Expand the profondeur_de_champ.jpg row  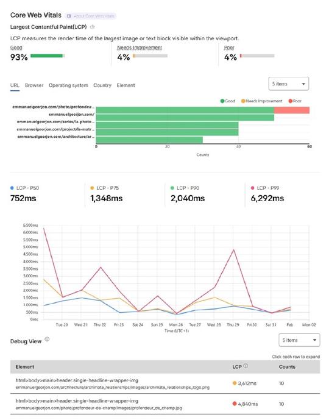tap(165, 404)
